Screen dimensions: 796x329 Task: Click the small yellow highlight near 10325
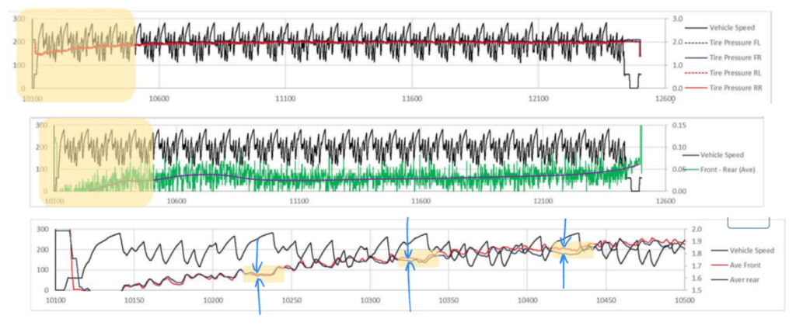coord(417,260)
